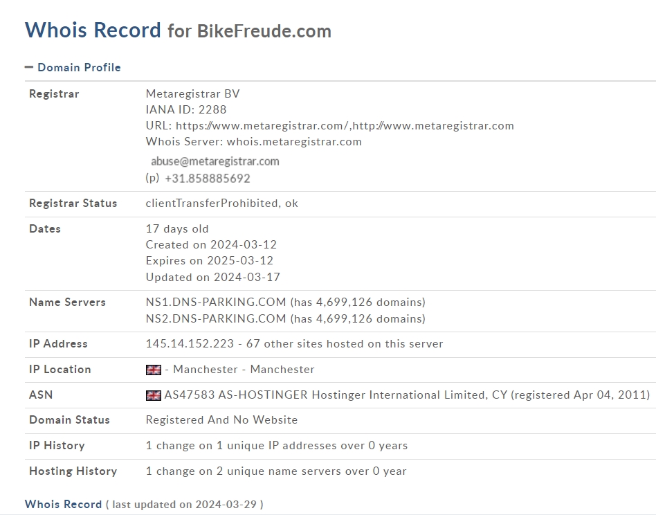Click the Hosting History row label

point(73,471)
